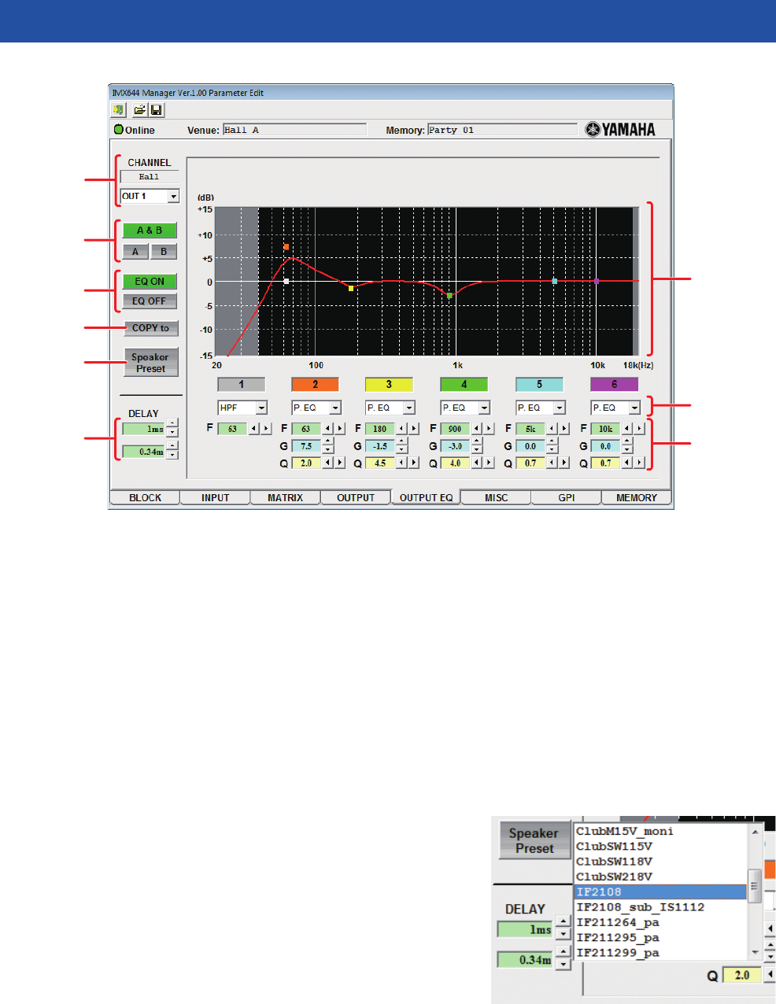The image size is (776, 1004).
Task: Click the purple band 6 point on graph
Action: [597, 281]
